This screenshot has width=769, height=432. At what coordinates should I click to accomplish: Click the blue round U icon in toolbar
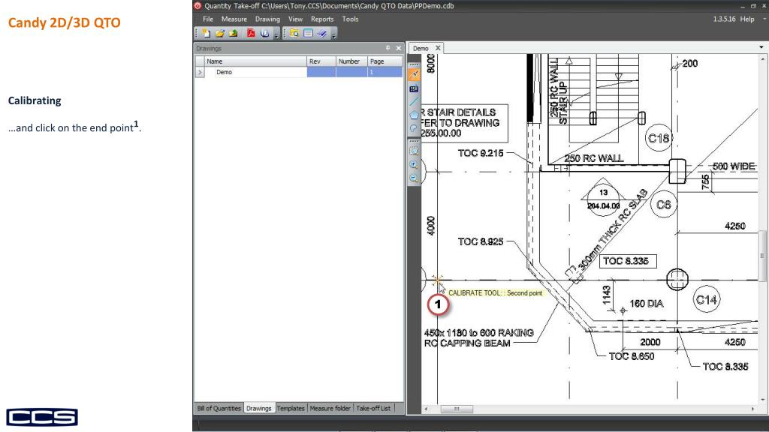[265, 33]
